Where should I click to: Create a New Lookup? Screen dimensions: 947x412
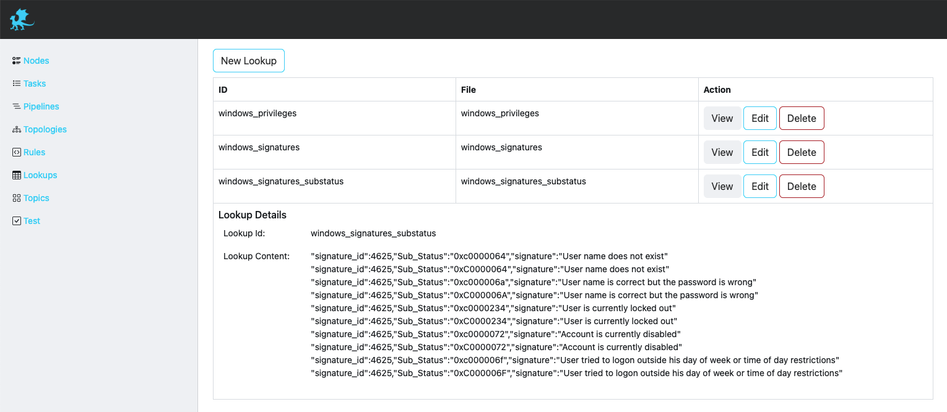pyautogui.click(x=248, y=61)
